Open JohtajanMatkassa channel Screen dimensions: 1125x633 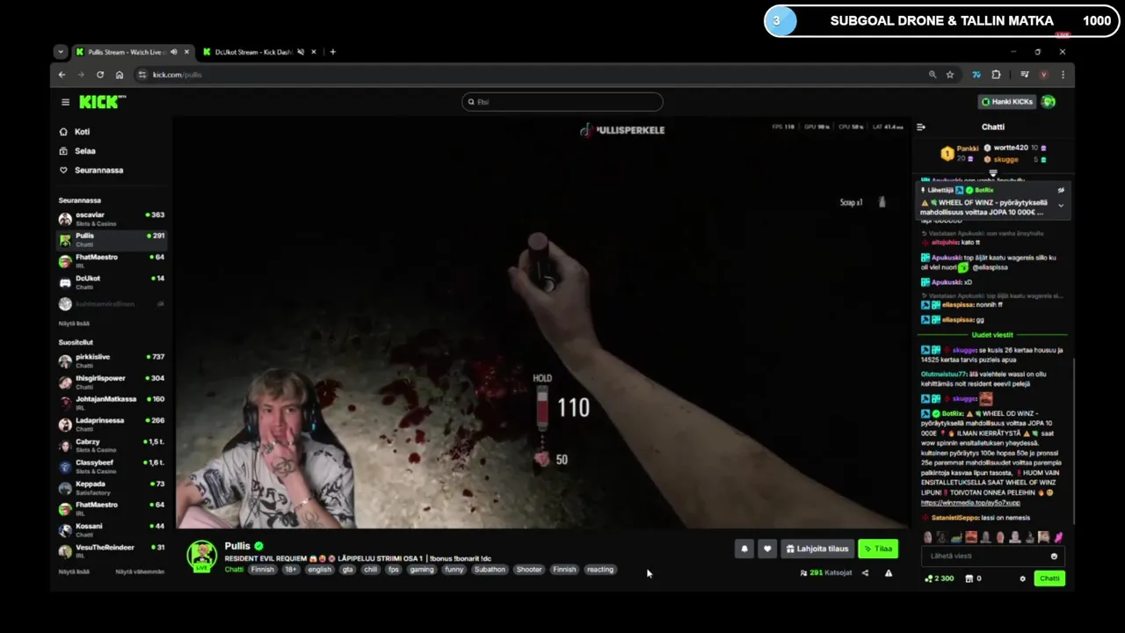tap(112, 403)
